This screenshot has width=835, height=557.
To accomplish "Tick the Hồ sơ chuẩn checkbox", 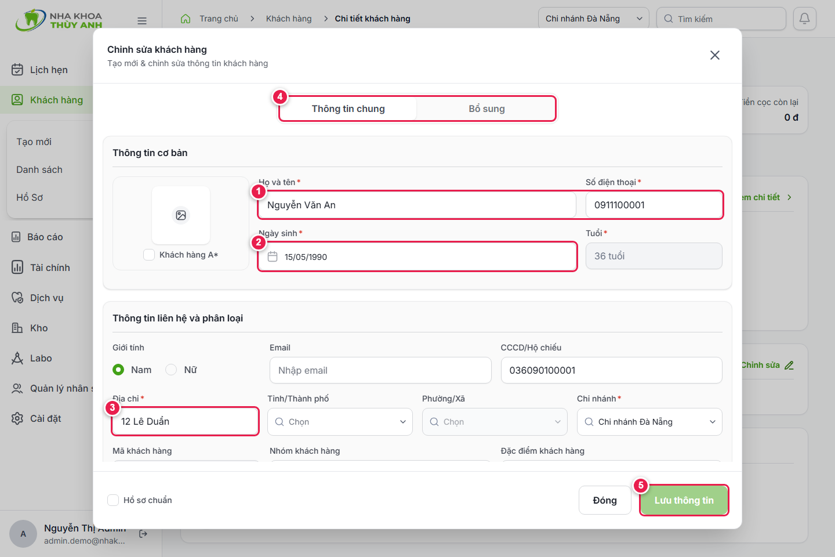I will click(x=113, y=500).
